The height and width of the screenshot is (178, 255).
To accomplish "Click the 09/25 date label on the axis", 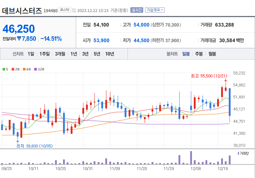I will [7, 169].
